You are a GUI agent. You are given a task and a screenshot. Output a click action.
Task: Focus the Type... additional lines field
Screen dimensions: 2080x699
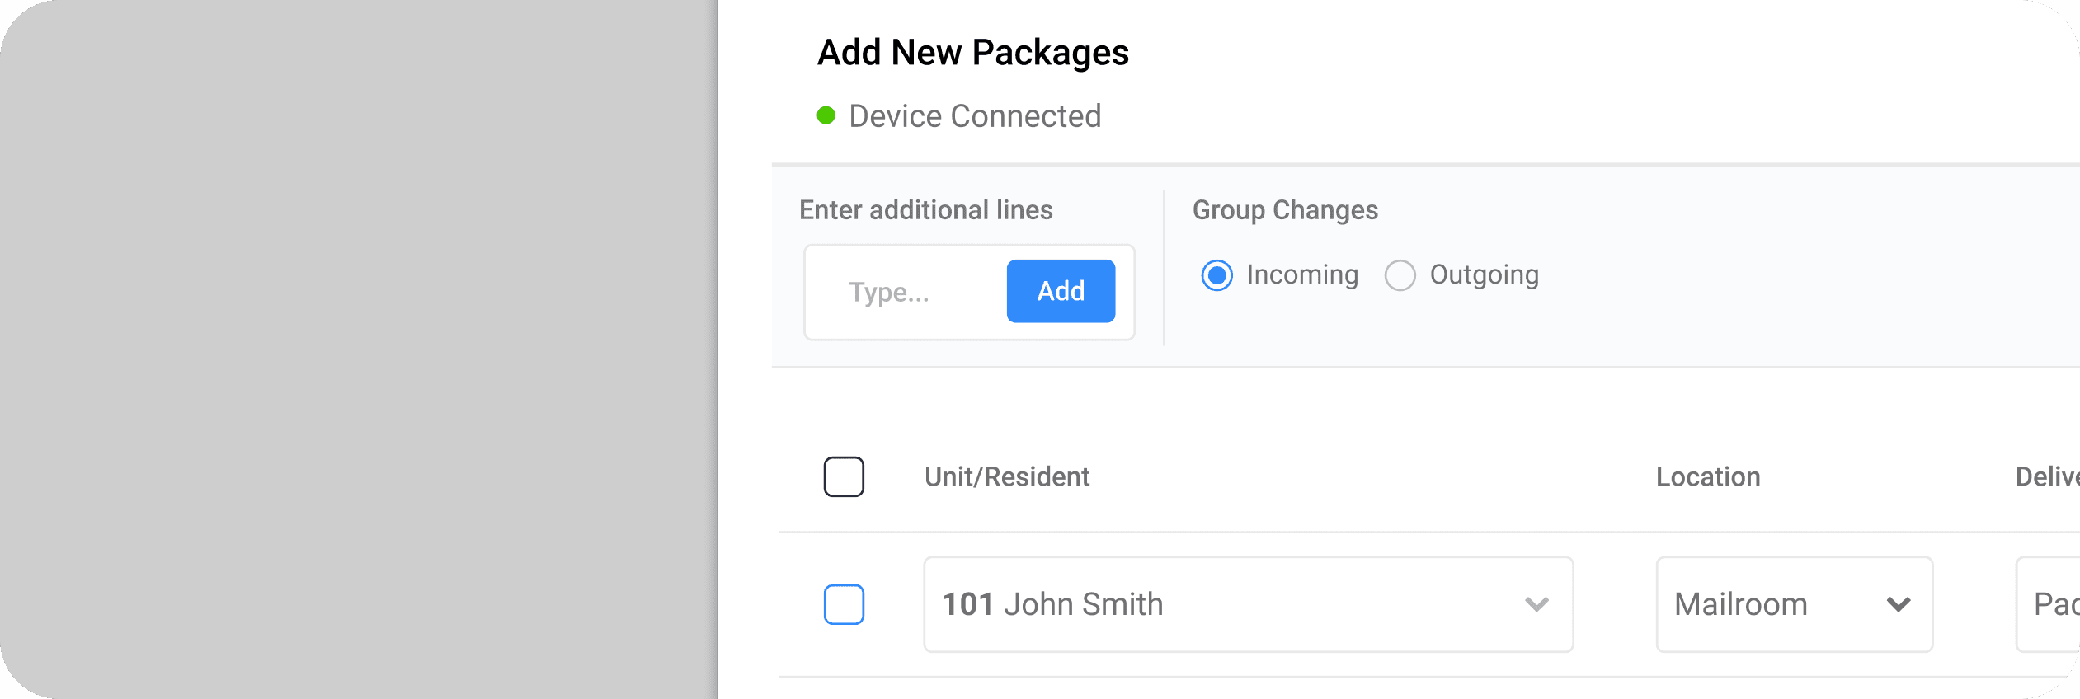907,292
